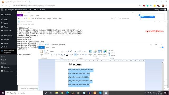Open the purple File tab in Explorer

coord(20,15)
